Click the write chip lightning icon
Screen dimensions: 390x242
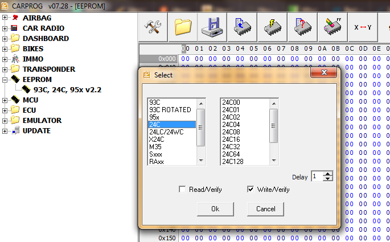273,27
